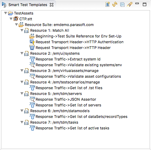Switch to the Smart Test Templates tab
The height and width of the screenshot is (150, 151).
(28, 5)
